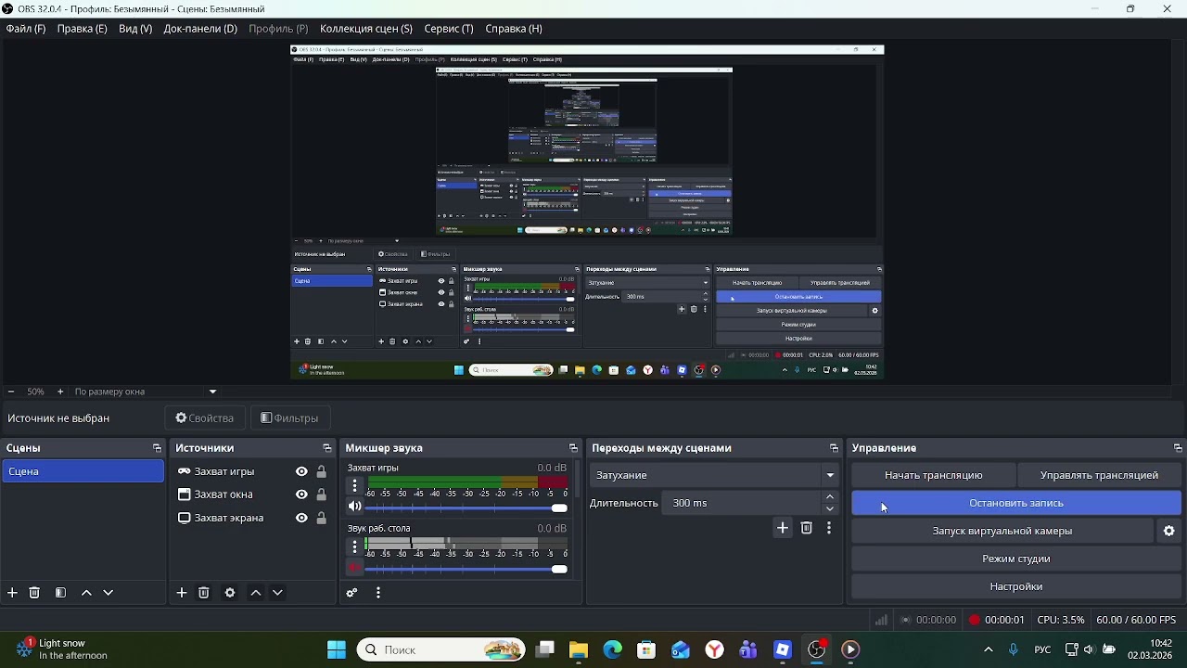Adjust Захват игры volume slider
This screenshot has width=1187, height=668.
(x=466, y=508)
